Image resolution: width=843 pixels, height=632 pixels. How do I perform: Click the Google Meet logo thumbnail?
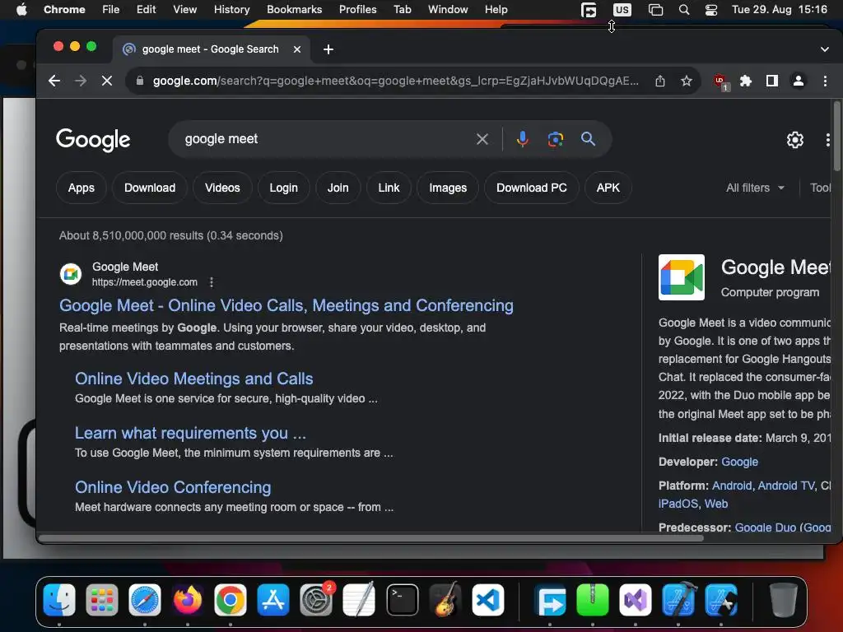click(x=681, y=277)
